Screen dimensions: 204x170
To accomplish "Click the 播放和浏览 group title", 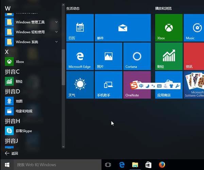I will [163, 9].
